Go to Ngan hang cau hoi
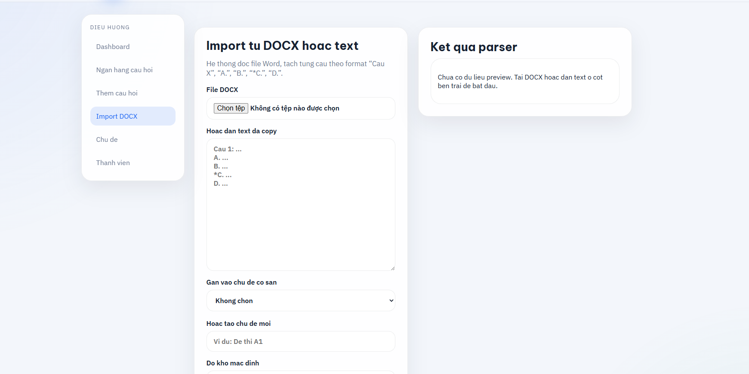Screen dimensions: 749x374 (124, 70)
